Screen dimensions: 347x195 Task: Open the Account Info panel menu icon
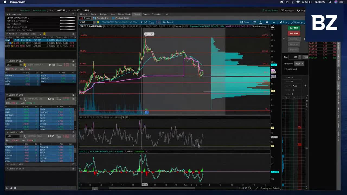tap(73, 14)
